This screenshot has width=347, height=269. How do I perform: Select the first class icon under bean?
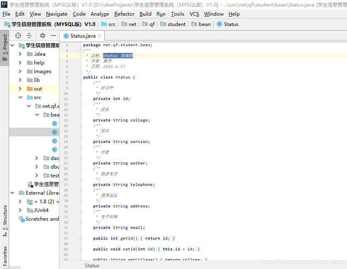(54, 124)
